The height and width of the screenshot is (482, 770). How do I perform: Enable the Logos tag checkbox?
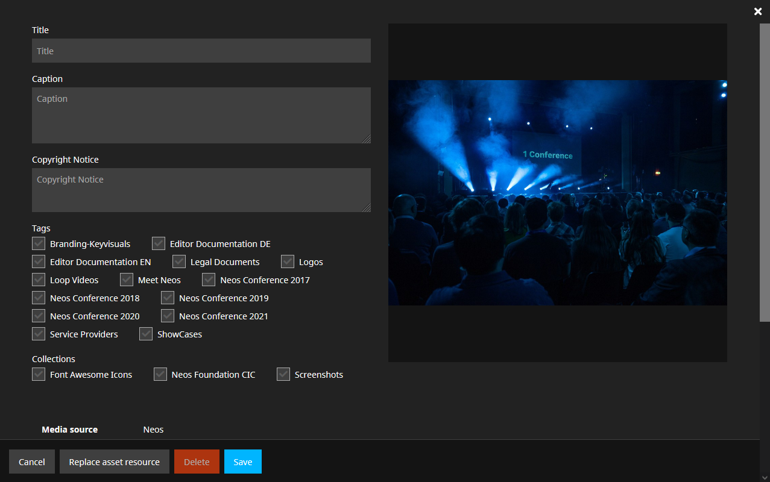288,262
